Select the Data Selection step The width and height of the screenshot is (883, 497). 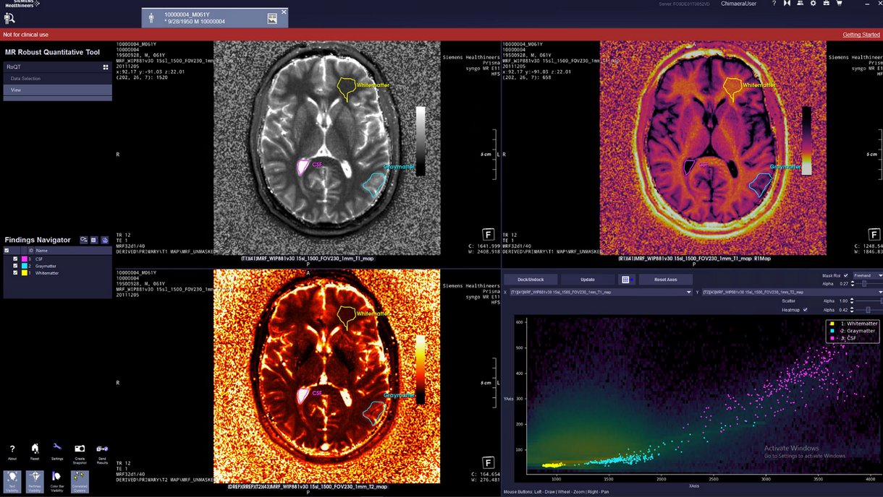[x=58, y=79]
